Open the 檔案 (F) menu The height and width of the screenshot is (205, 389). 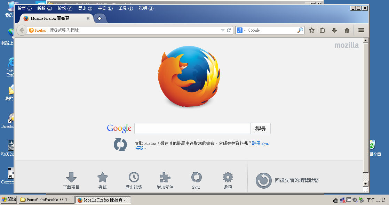click(x=25, y=8)
